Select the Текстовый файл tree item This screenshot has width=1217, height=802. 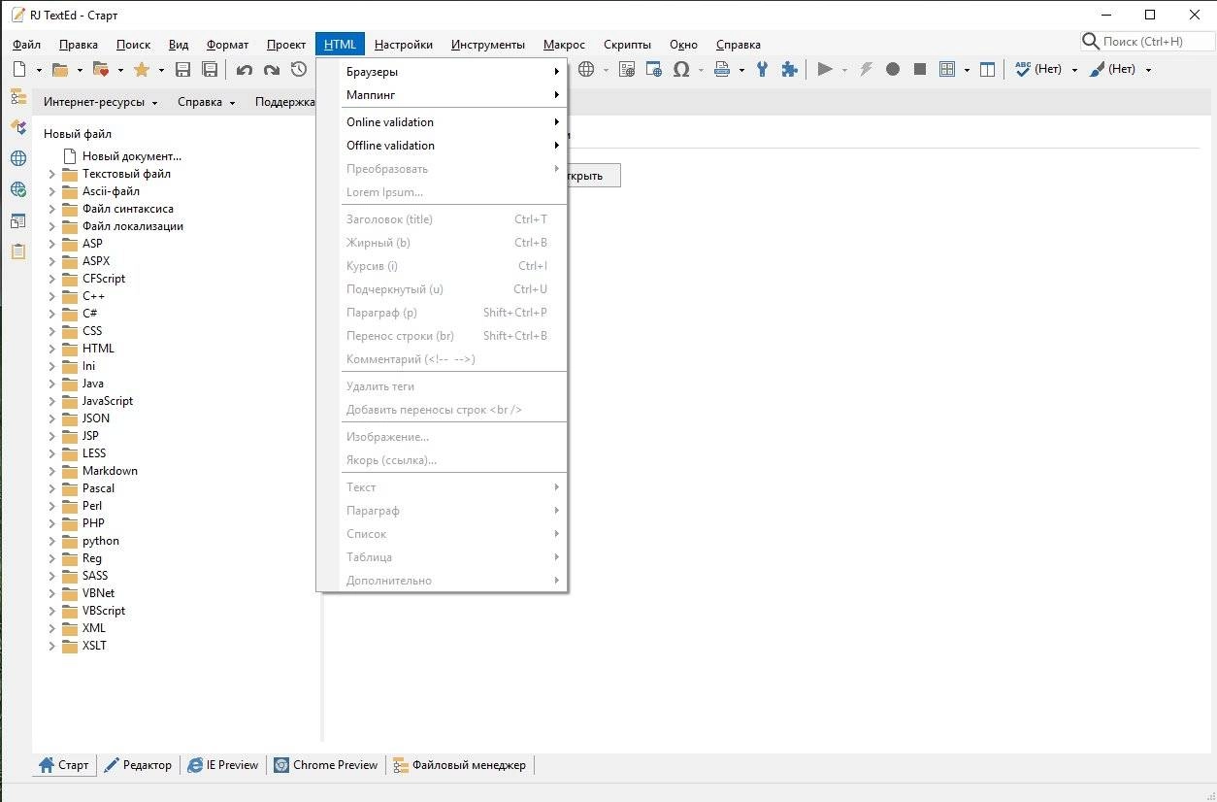pos(126,174)
